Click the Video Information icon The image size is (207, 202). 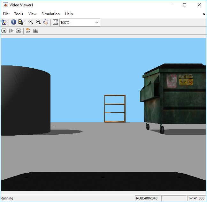pyautogui.click(x=14, y=22)
